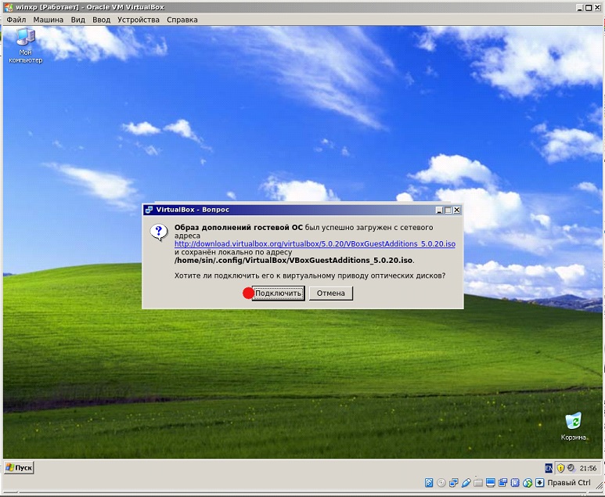Click the hard disk activity status icon
This screenshot has width=605, height=497.
pos(429,483)
